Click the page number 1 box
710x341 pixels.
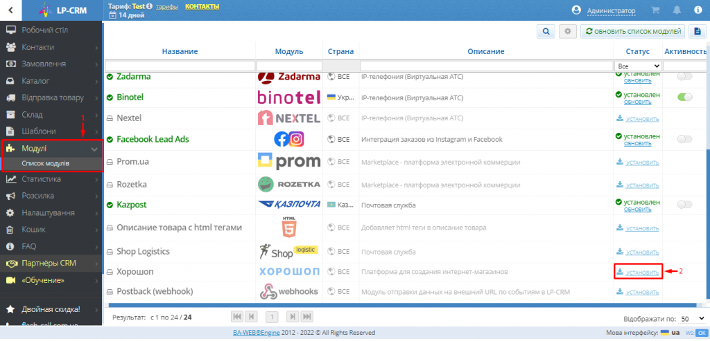(x=272, y=317)
